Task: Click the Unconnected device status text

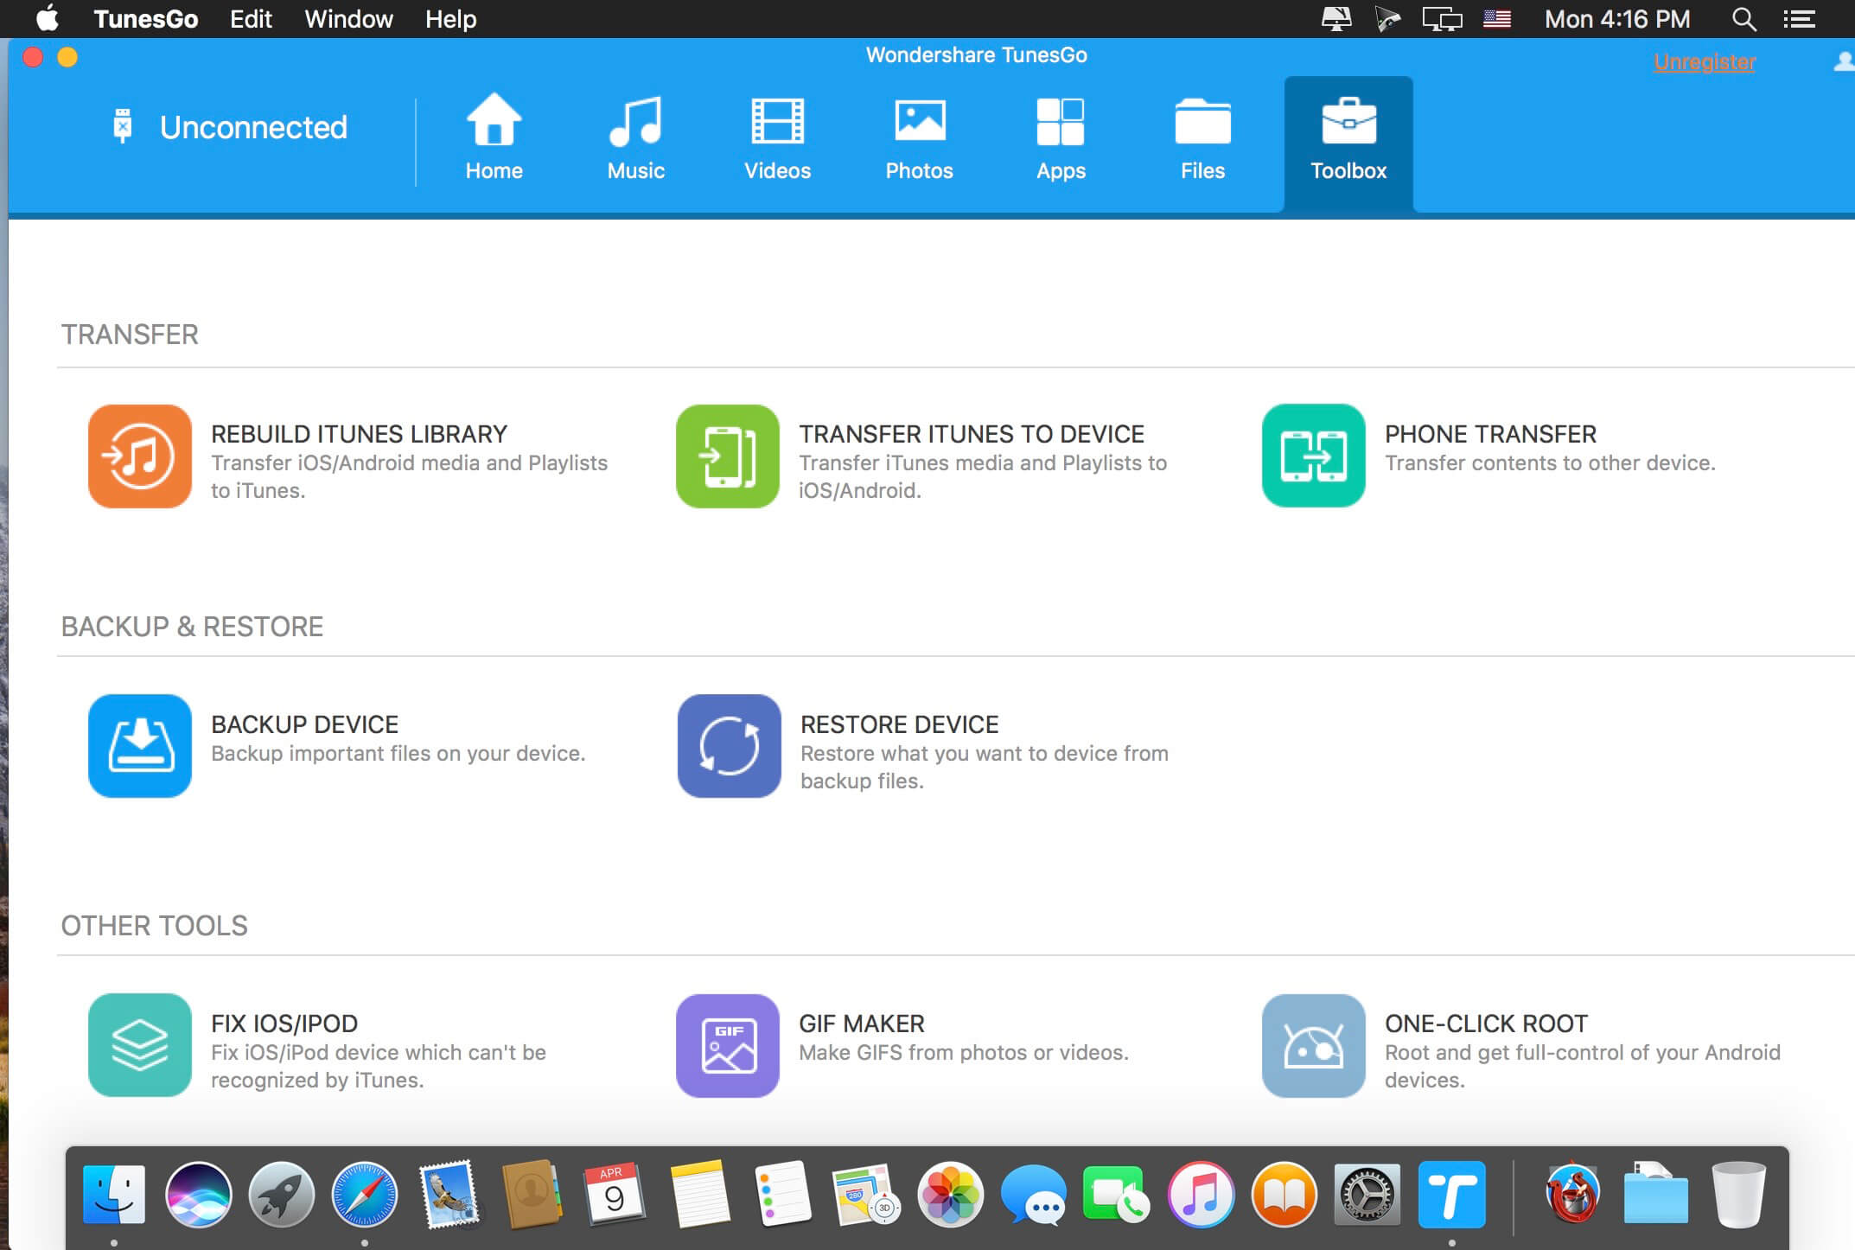Action: 253,127
